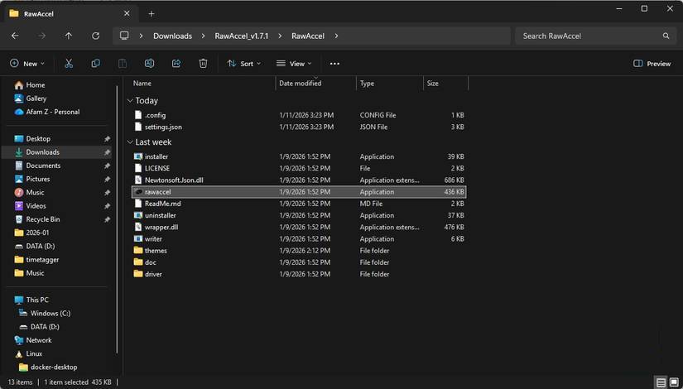Open the See more three-dots menu
This screenshot has height=389, width=683.
click(x=334, y=64)
